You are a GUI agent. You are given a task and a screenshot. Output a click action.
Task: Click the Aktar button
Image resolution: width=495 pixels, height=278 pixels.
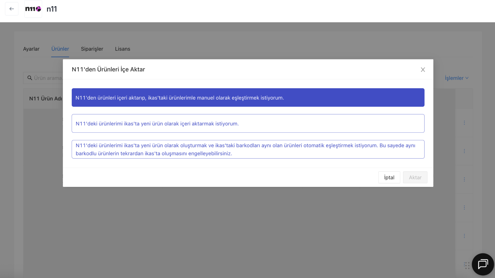pos(415,177)
